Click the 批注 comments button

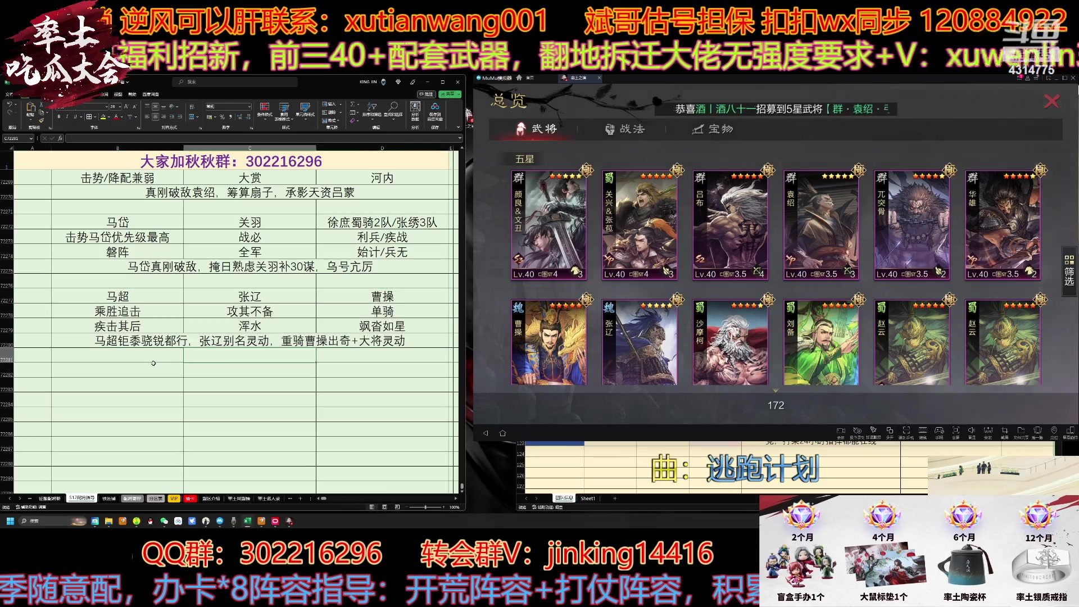tap(426, 94)
